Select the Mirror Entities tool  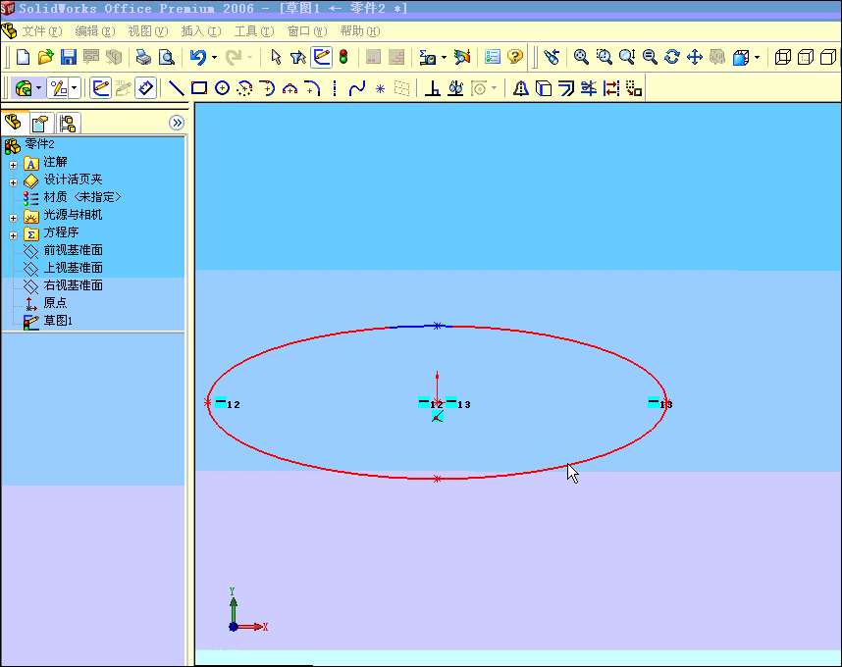(520, 88)
